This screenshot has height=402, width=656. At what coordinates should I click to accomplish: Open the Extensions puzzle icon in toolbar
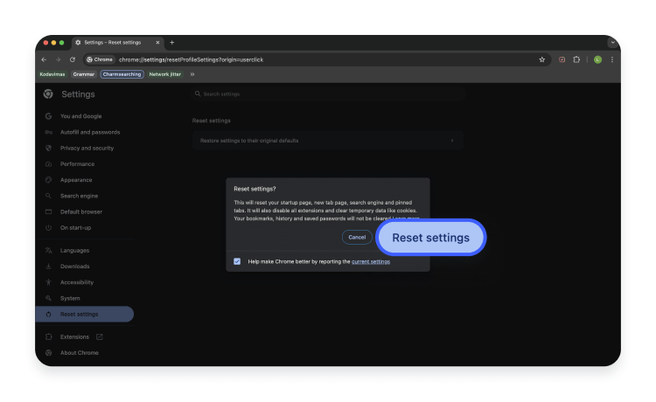pos(576,59)
